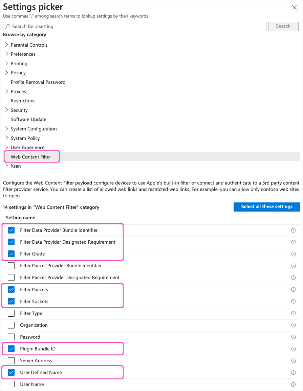Expand the Parental Controls category
The height and width of the screenshot is (391, 303).
coord(6,45)
